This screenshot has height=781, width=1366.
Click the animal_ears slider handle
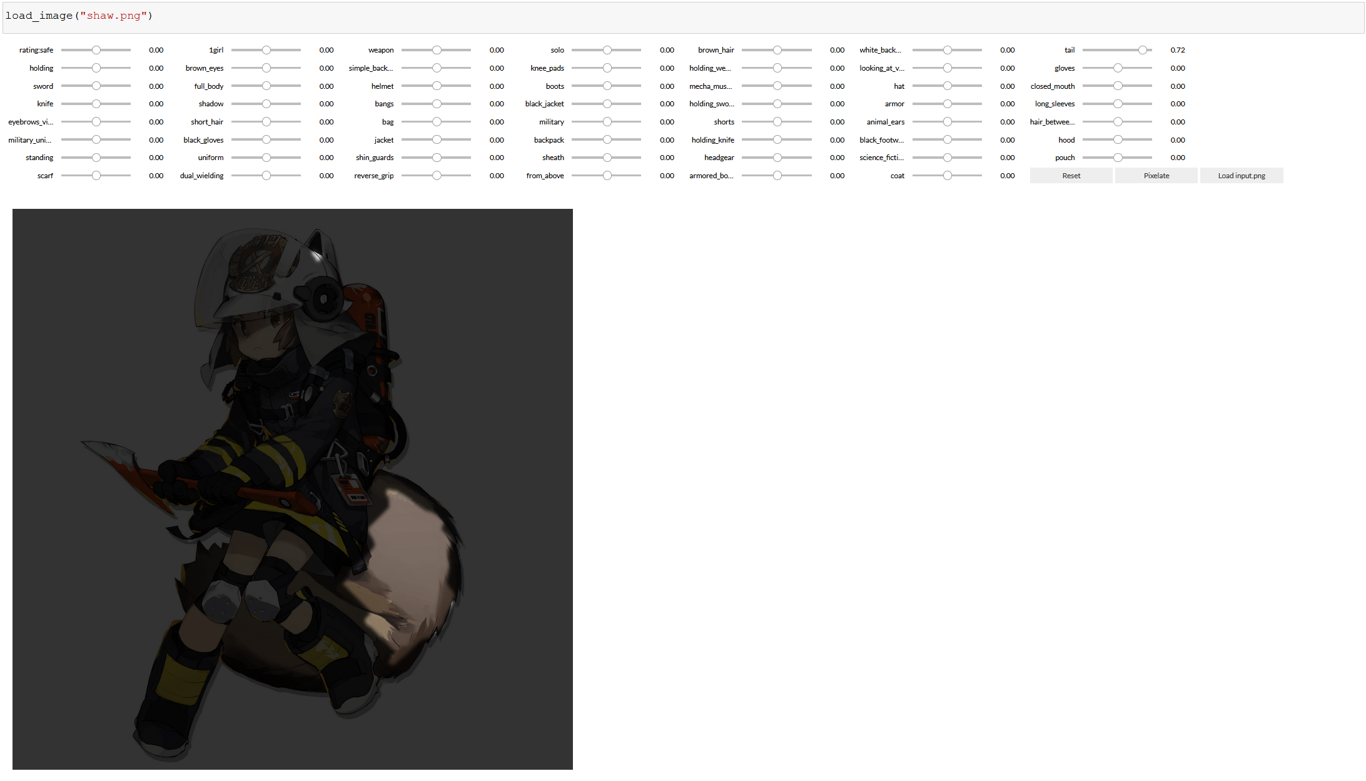tap(948, 122)
